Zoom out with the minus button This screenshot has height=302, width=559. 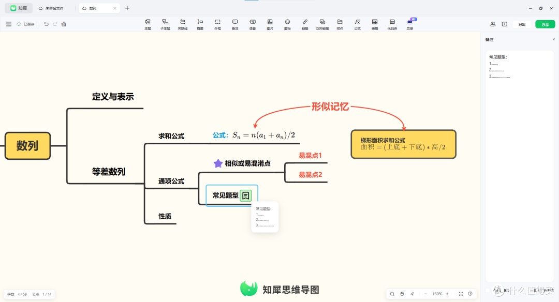pos(425,294)
